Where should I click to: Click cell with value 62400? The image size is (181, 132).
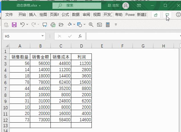coord(61,82)
